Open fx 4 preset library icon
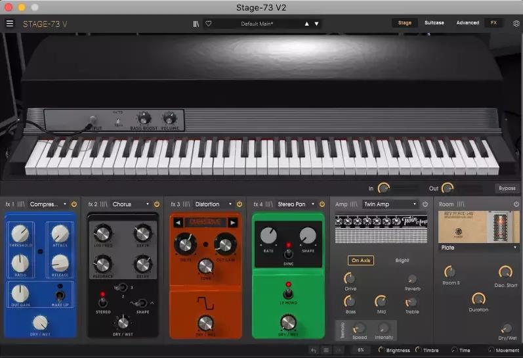 point(269,204)
